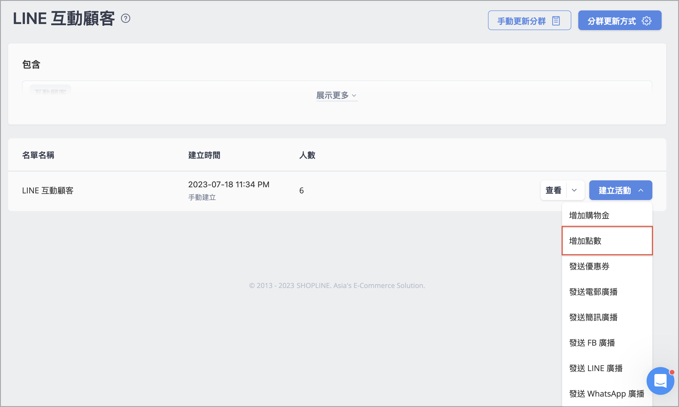Click the 手動建立 label

pos(202,197)
